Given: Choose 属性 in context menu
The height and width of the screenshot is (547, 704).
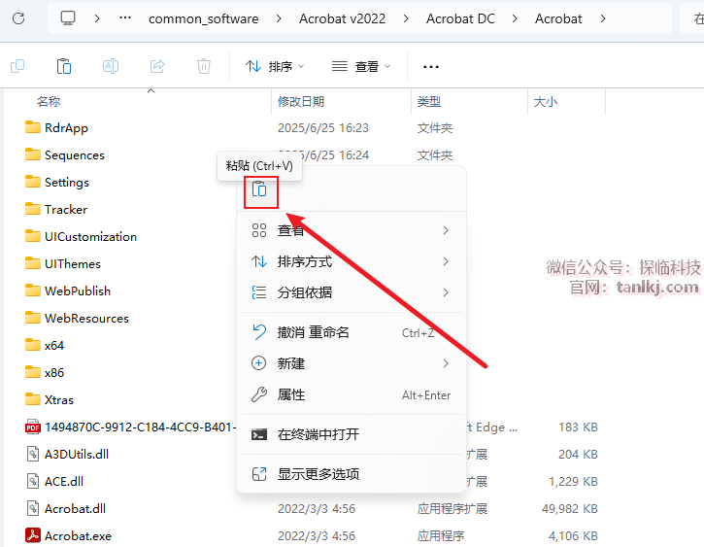Looking at the screenshot, I should click(352, 394).
